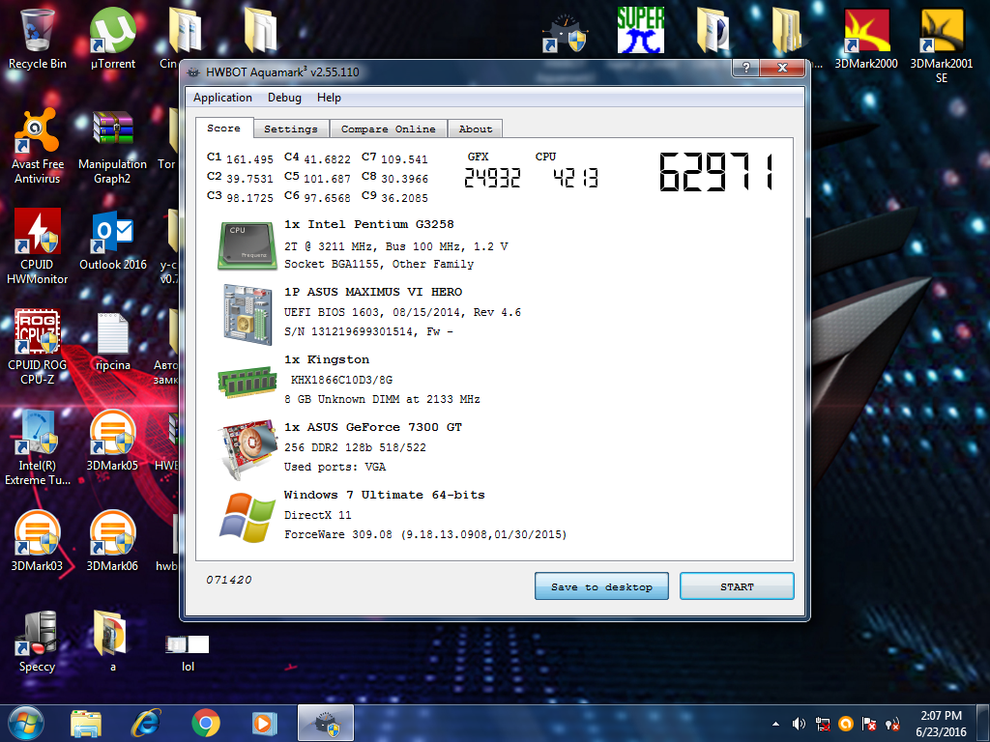Launch CPUID HWMonitor shortcut
Viewport: 990px width, 742px height.
coord(38,246)
